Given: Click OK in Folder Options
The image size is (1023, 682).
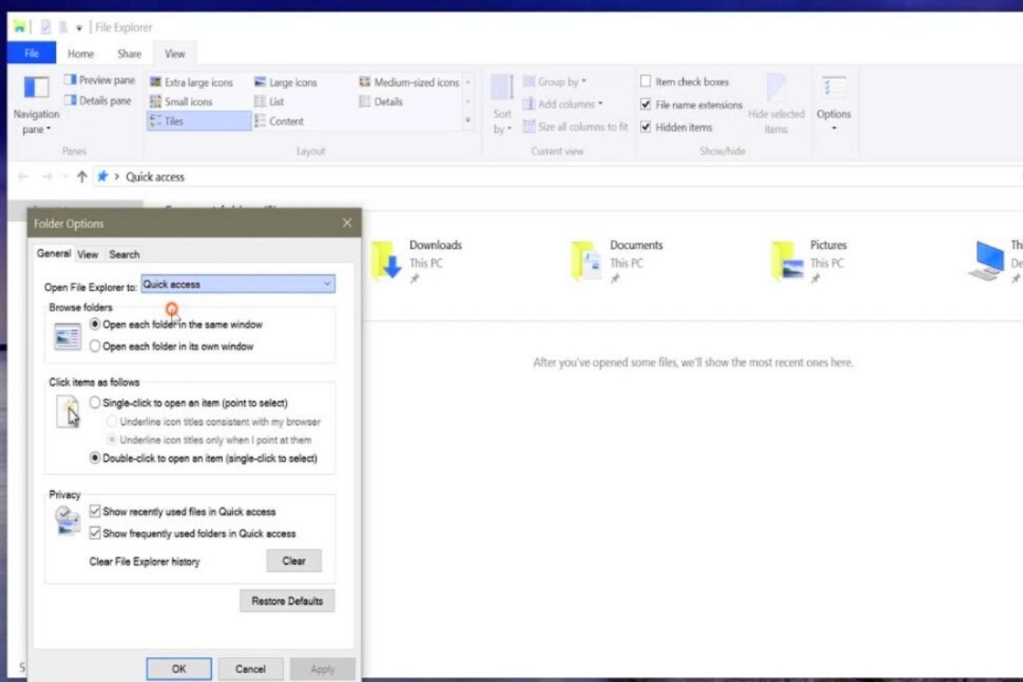Looking at the screenshot, I should [179, 668].
